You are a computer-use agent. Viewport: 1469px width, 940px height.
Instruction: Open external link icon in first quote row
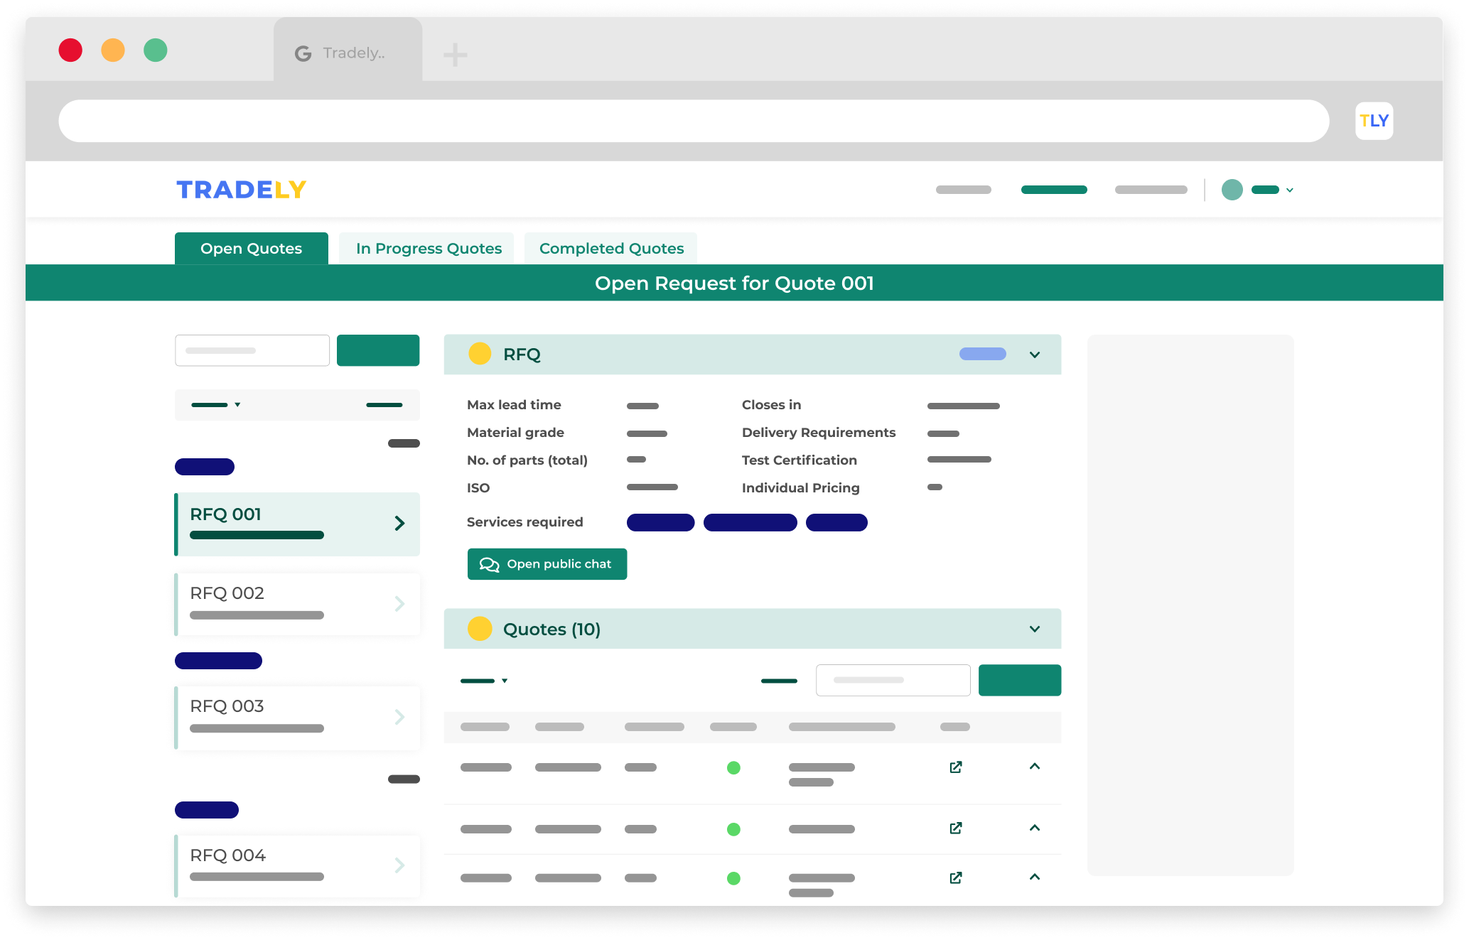pos(955,767)
